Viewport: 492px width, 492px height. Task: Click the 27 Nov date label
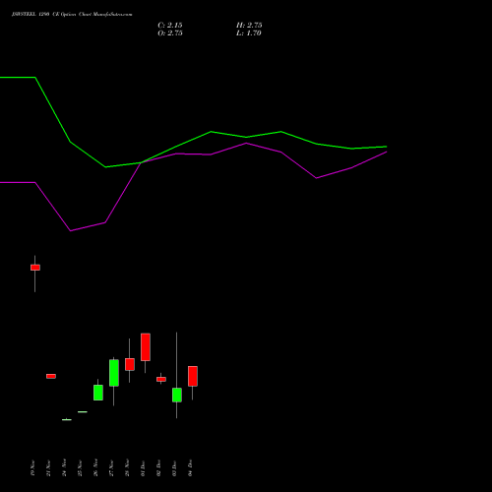point(111,467)
